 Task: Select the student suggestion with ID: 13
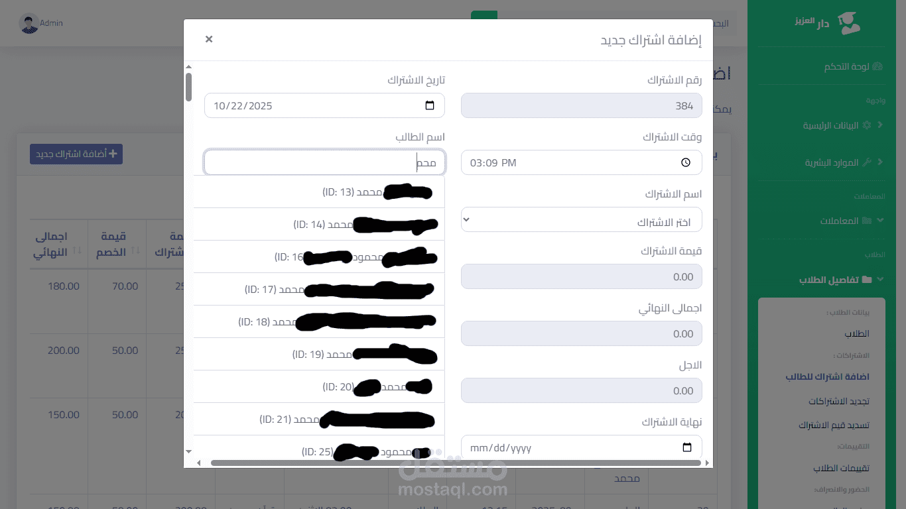319,192
